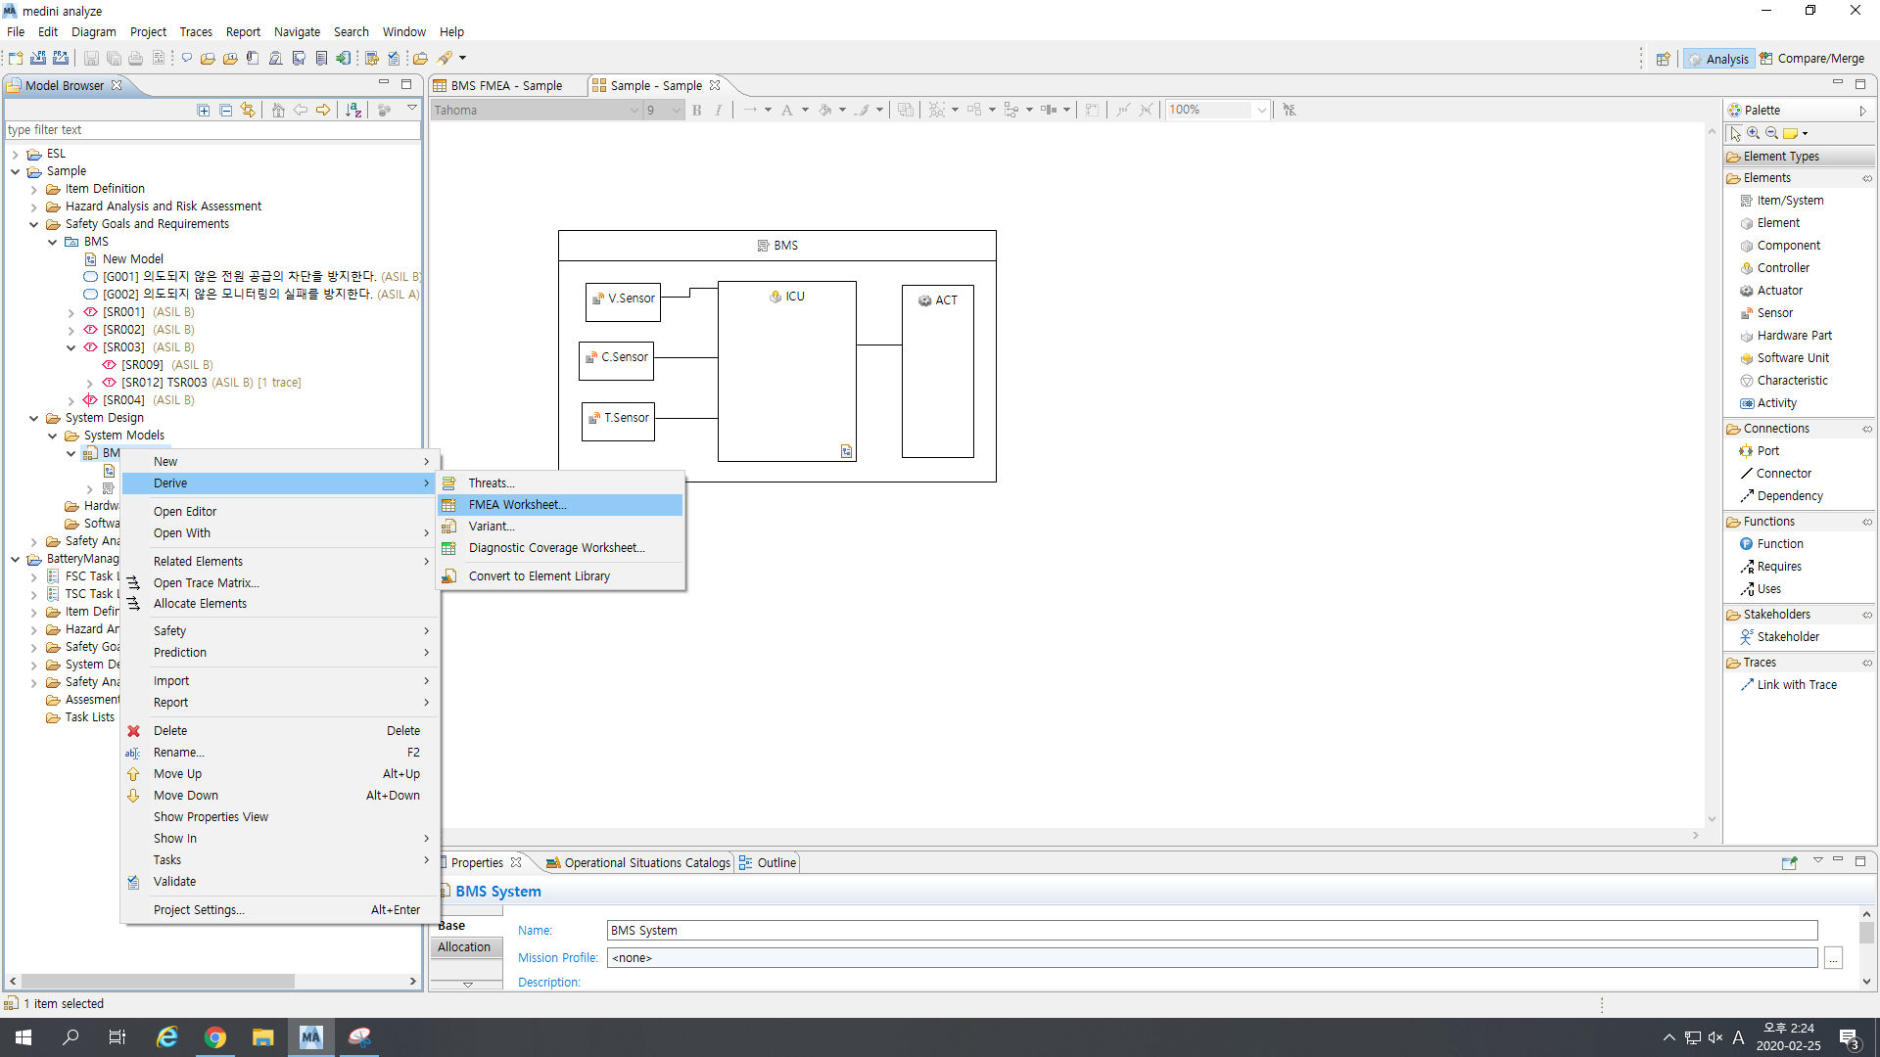Select the Link with Trace tool
The image size is (1880, 1057).
1796,685
